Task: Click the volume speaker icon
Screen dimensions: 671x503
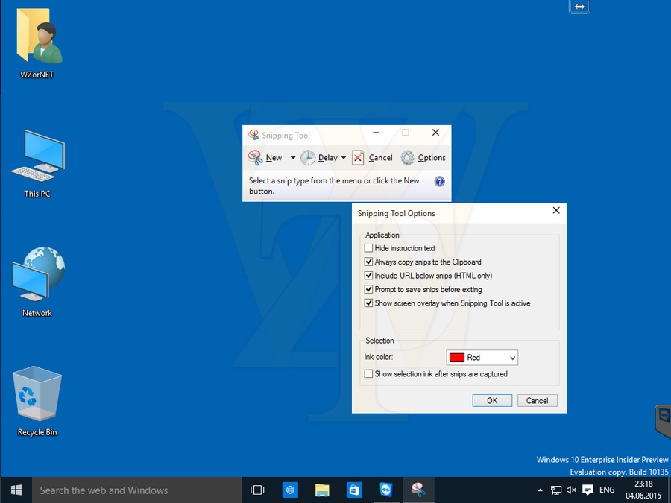Action: (x=570, y=490)
